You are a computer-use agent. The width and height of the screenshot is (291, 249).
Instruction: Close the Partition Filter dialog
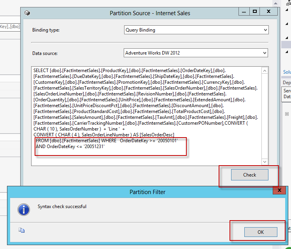[x=279, y=190]
